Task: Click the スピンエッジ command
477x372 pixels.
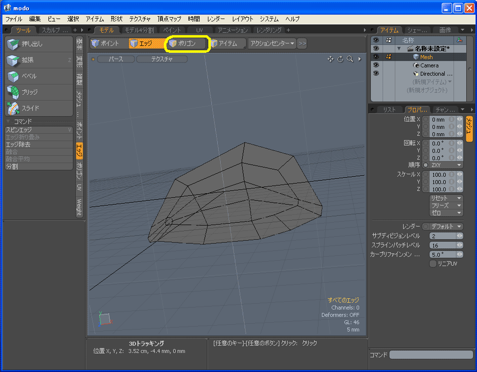Action: point(39,130)
